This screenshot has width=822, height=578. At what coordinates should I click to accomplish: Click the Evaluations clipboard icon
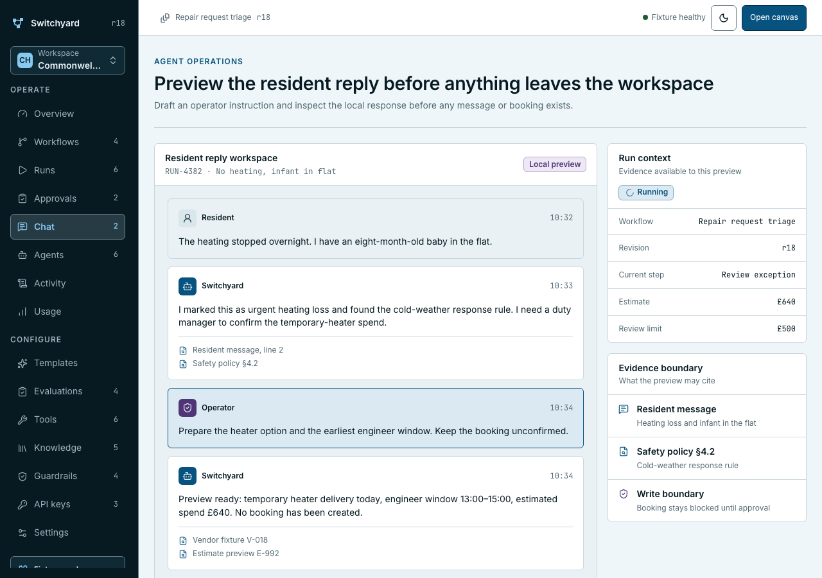pyautogui.click(x=22, y=391)
